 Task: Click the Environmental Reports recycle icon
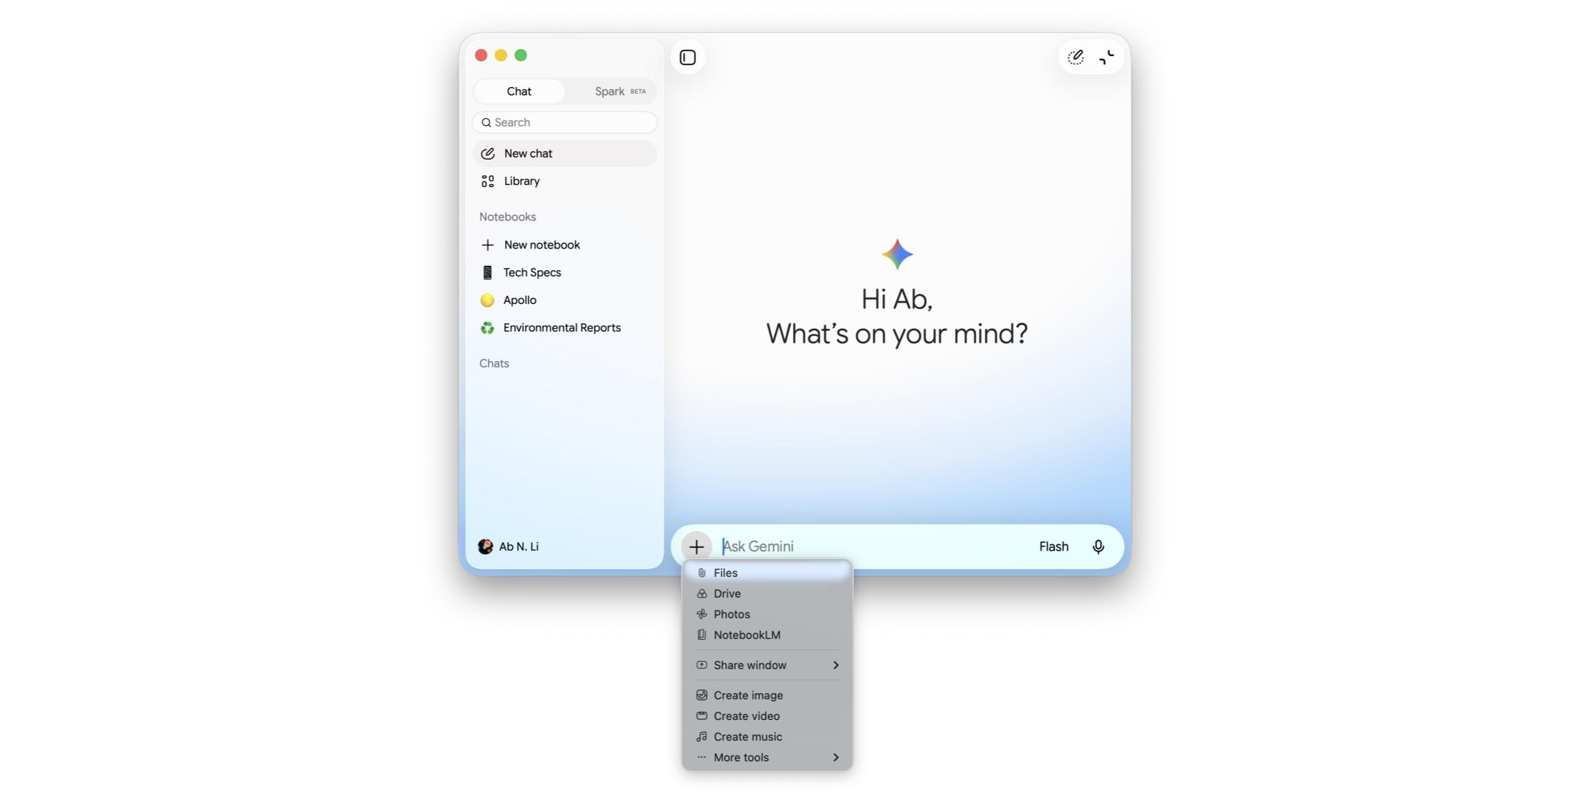[x=487, y=328]
